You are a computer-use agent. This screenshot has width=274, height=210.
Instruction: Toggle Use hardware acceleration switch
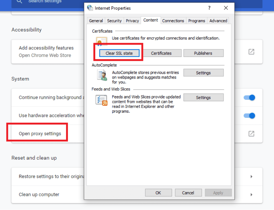[x=249, y=116]
